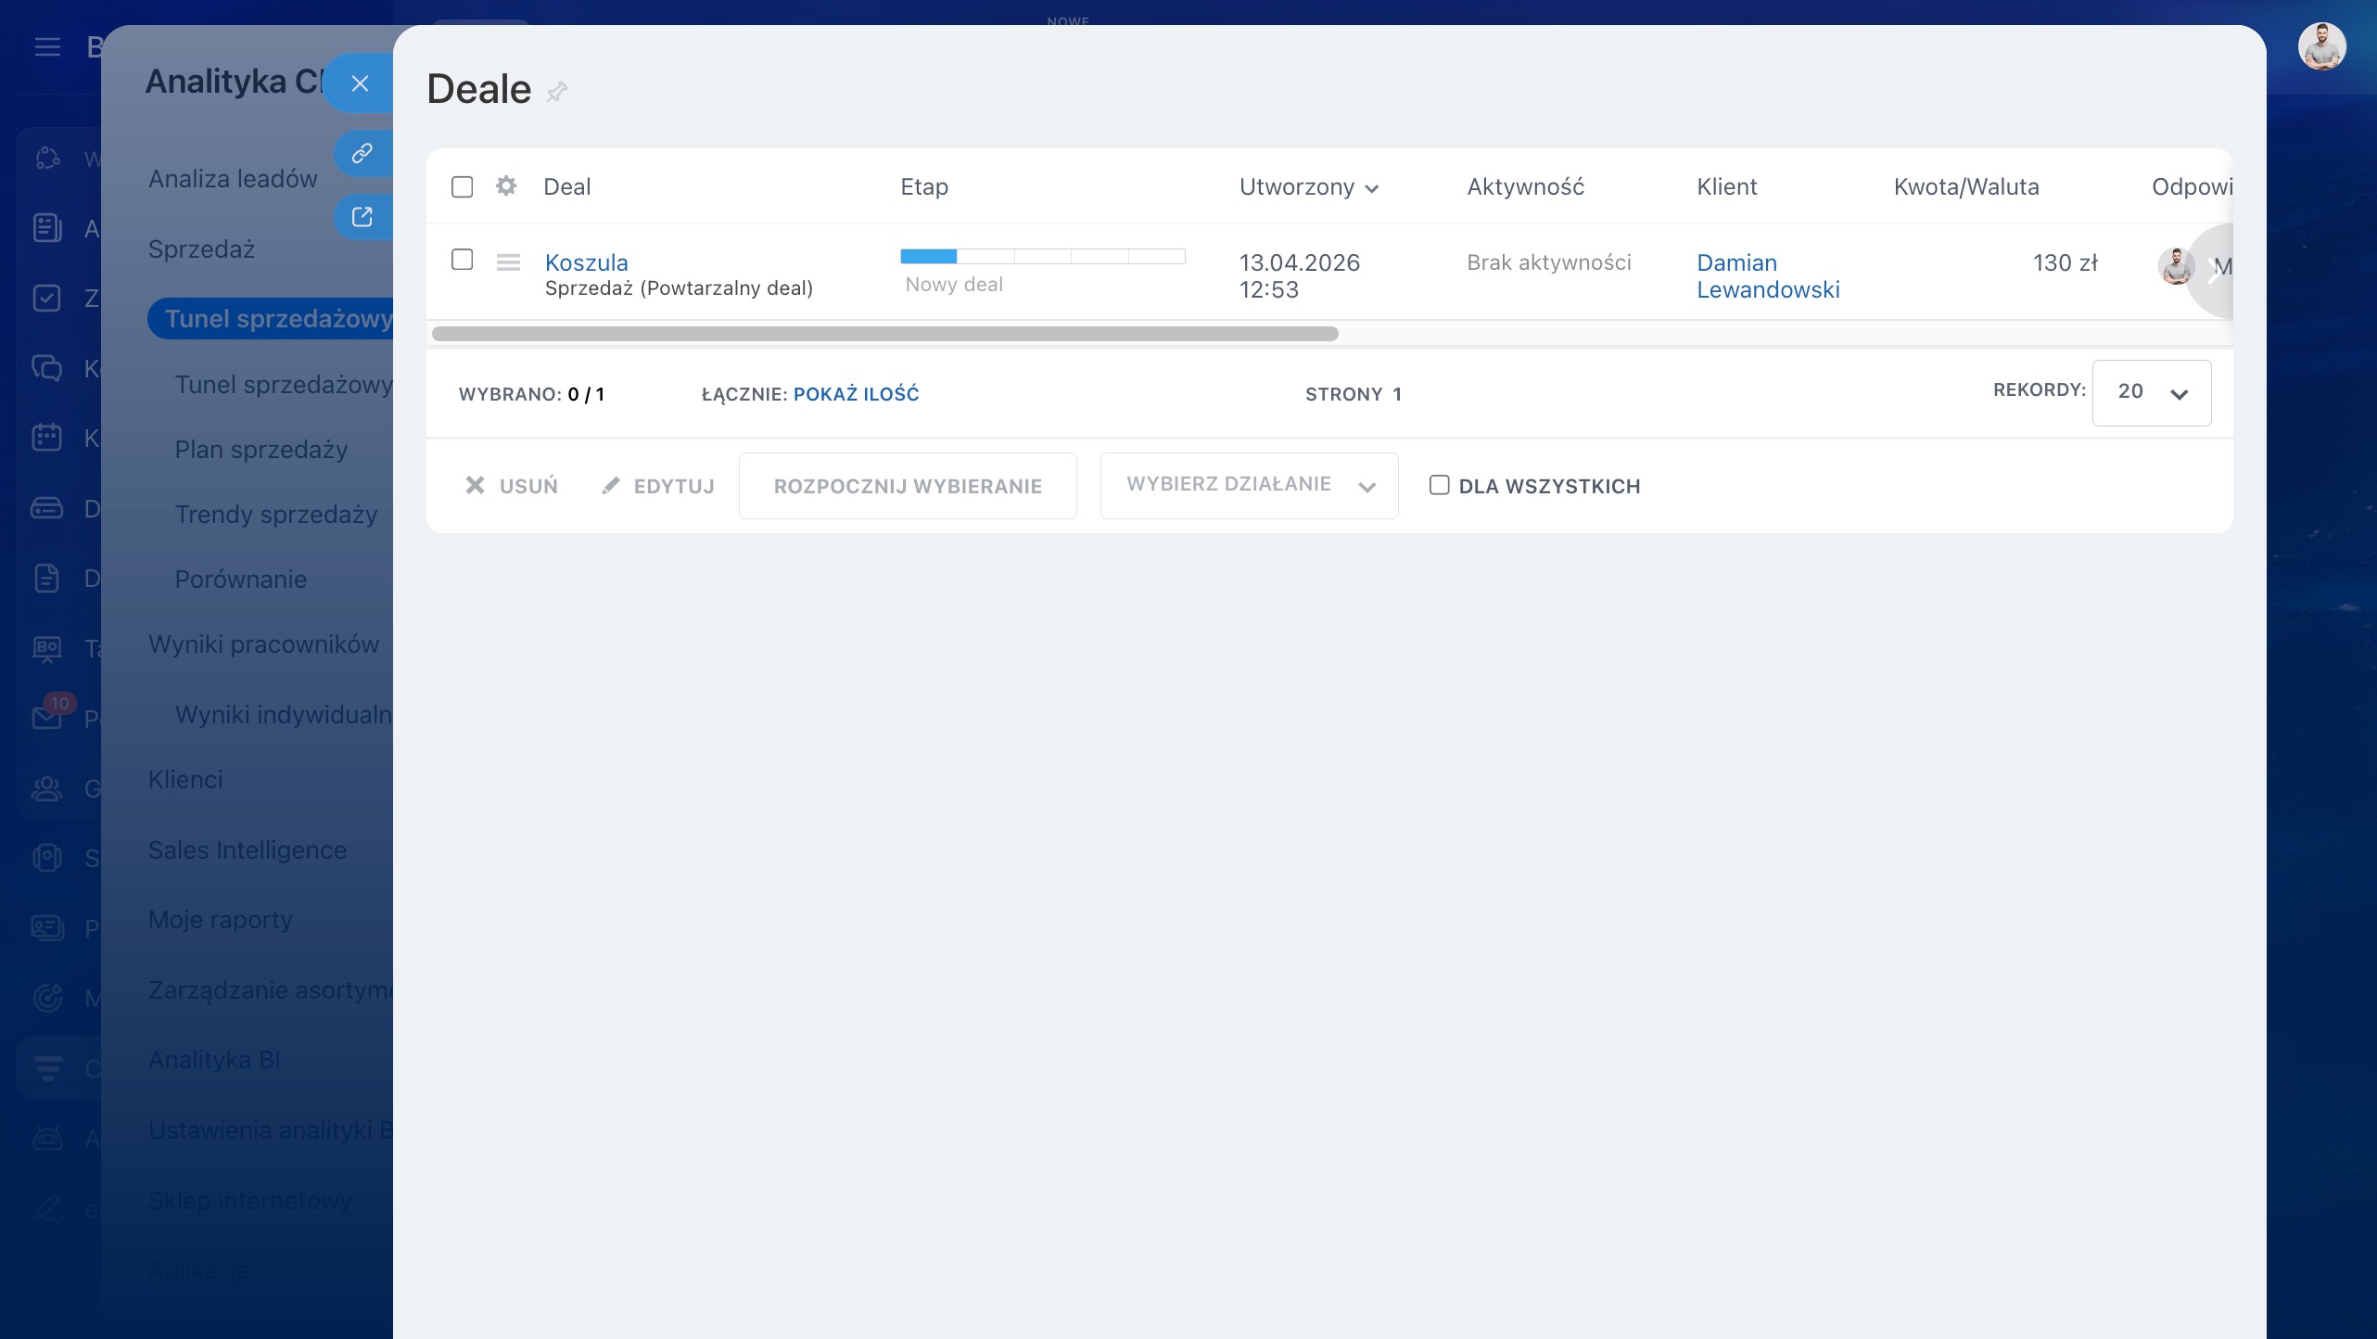Check the Koszula deal row checkbox

point(462,260)
